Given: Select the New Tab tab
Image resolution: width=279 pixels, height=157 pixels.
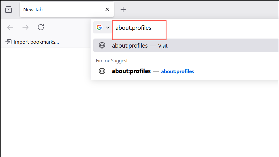Looking at the screenshot, I should tap(57, 10).
